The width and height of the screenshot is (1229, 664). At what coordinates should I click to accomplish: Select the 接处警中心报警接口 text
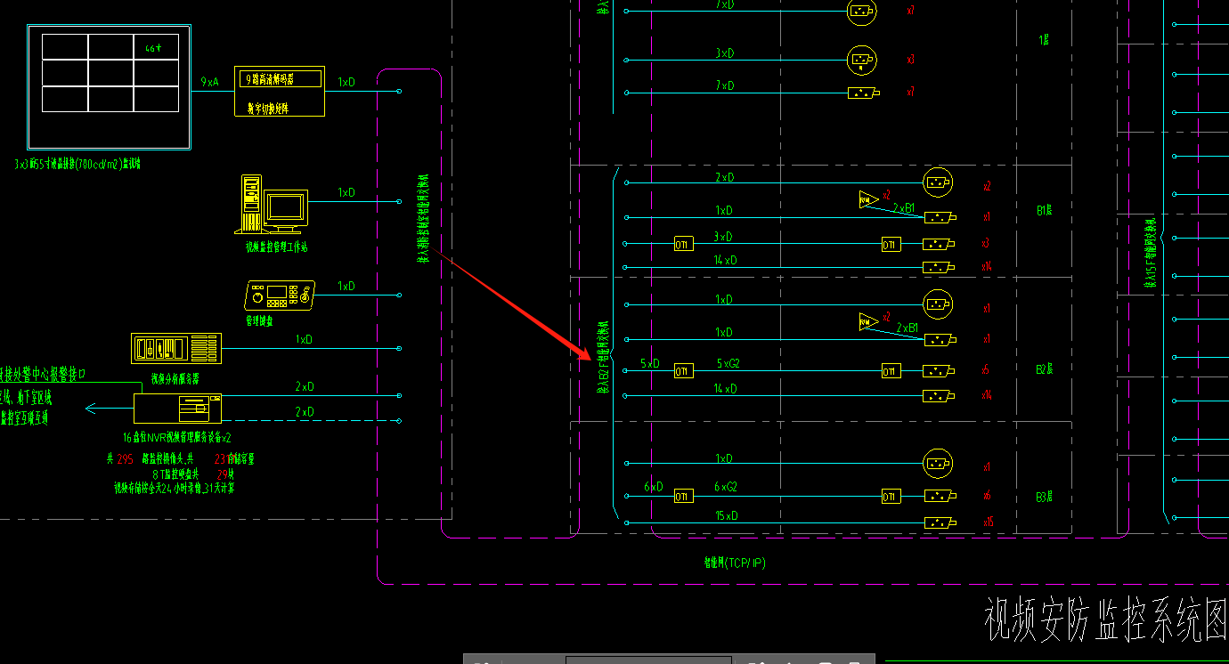[43, 374]
